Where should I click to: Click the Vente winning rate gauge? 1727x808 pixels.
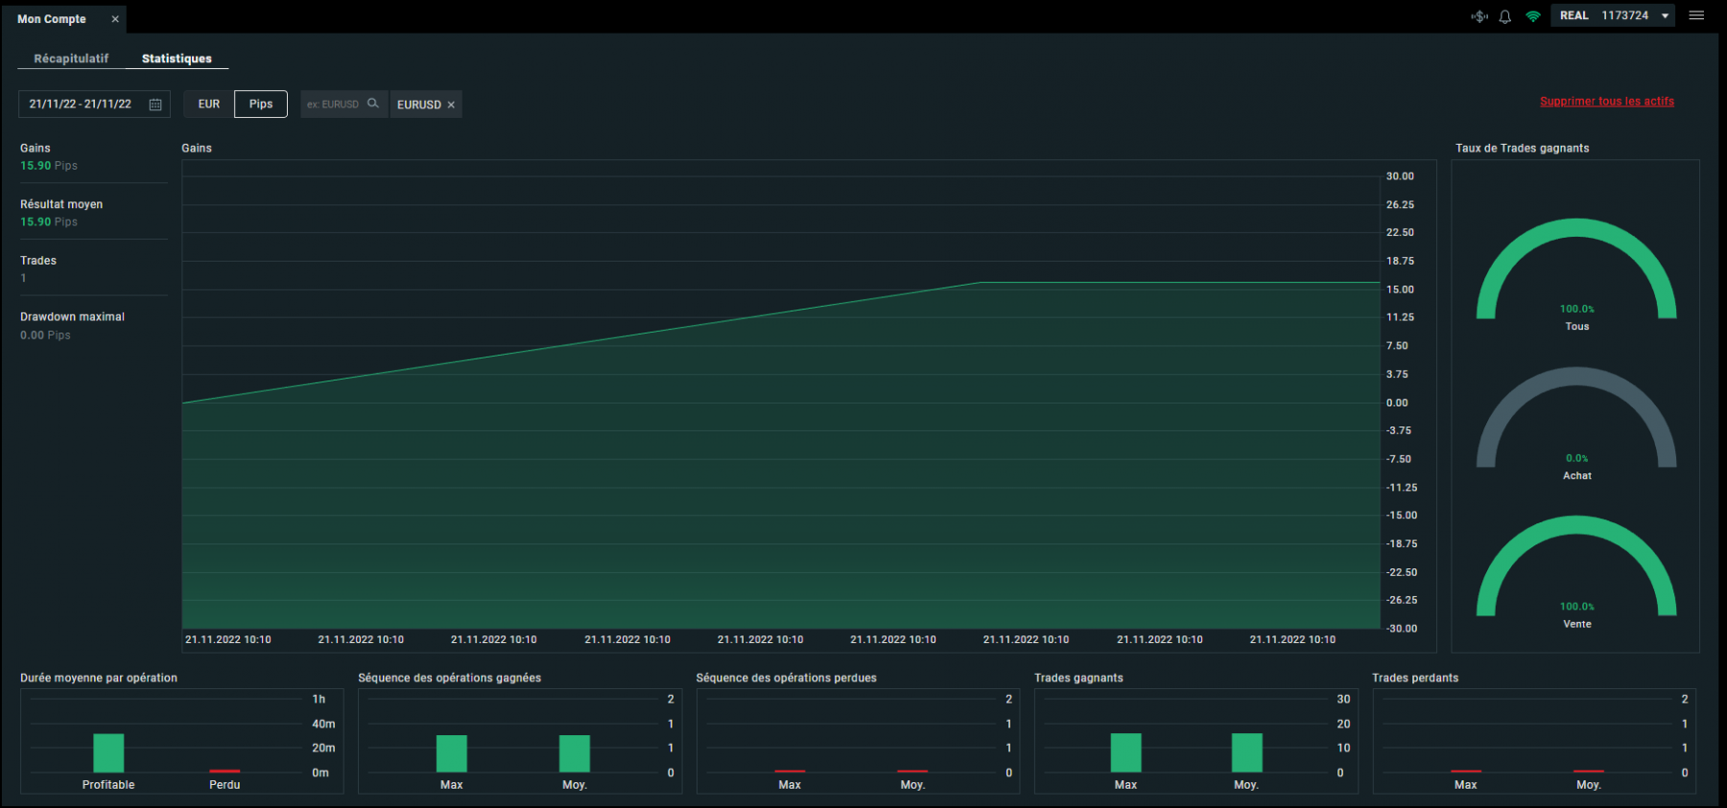[x=1576, y=570]
